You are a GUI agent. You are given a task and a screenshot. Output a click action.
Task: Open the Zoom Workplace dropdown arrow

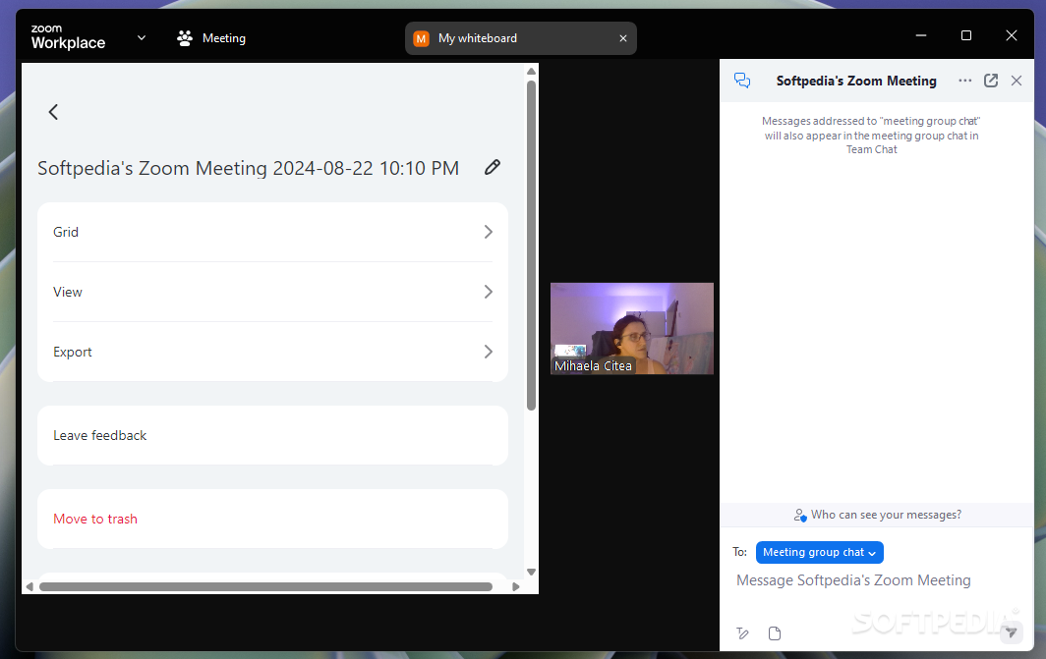142,38
